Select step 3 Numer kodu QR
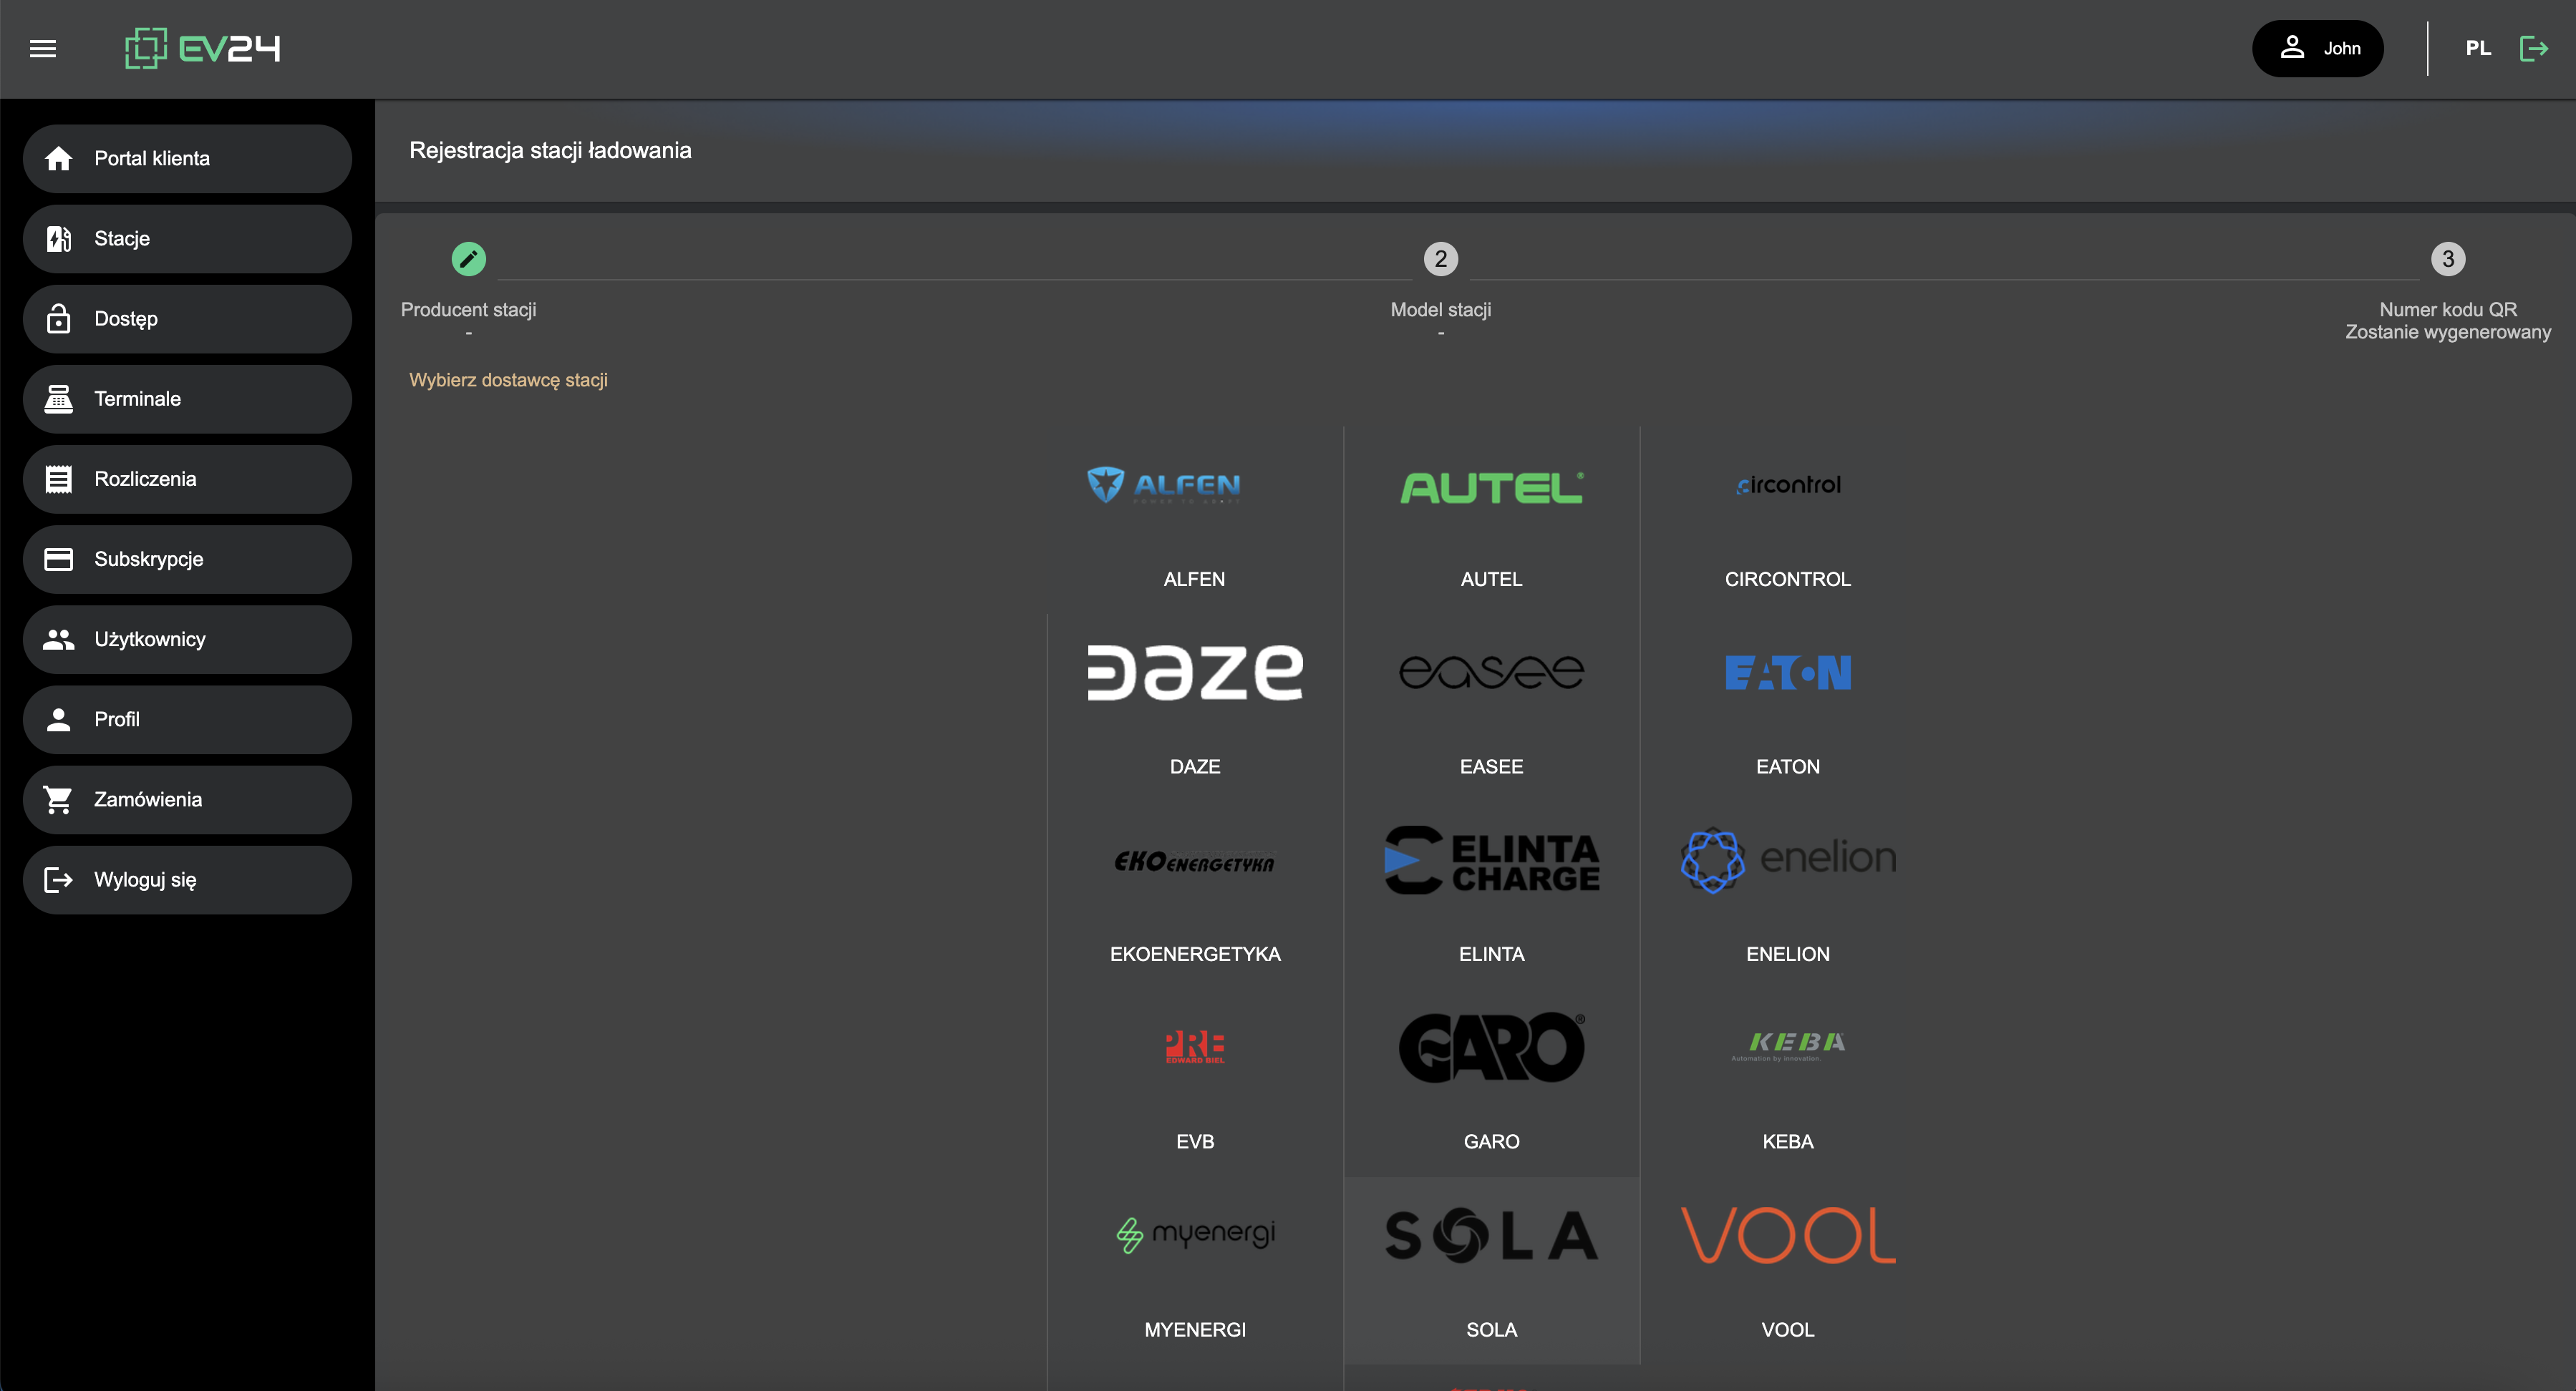Image resolution: width=2576 pixels, height=1391 pixels. [2447, 259]
